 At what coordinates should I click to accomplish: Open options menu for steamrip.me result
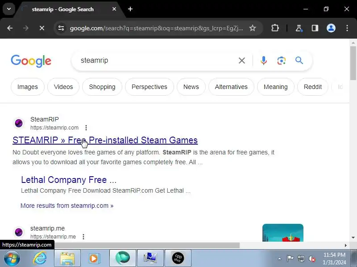point(83,237)
